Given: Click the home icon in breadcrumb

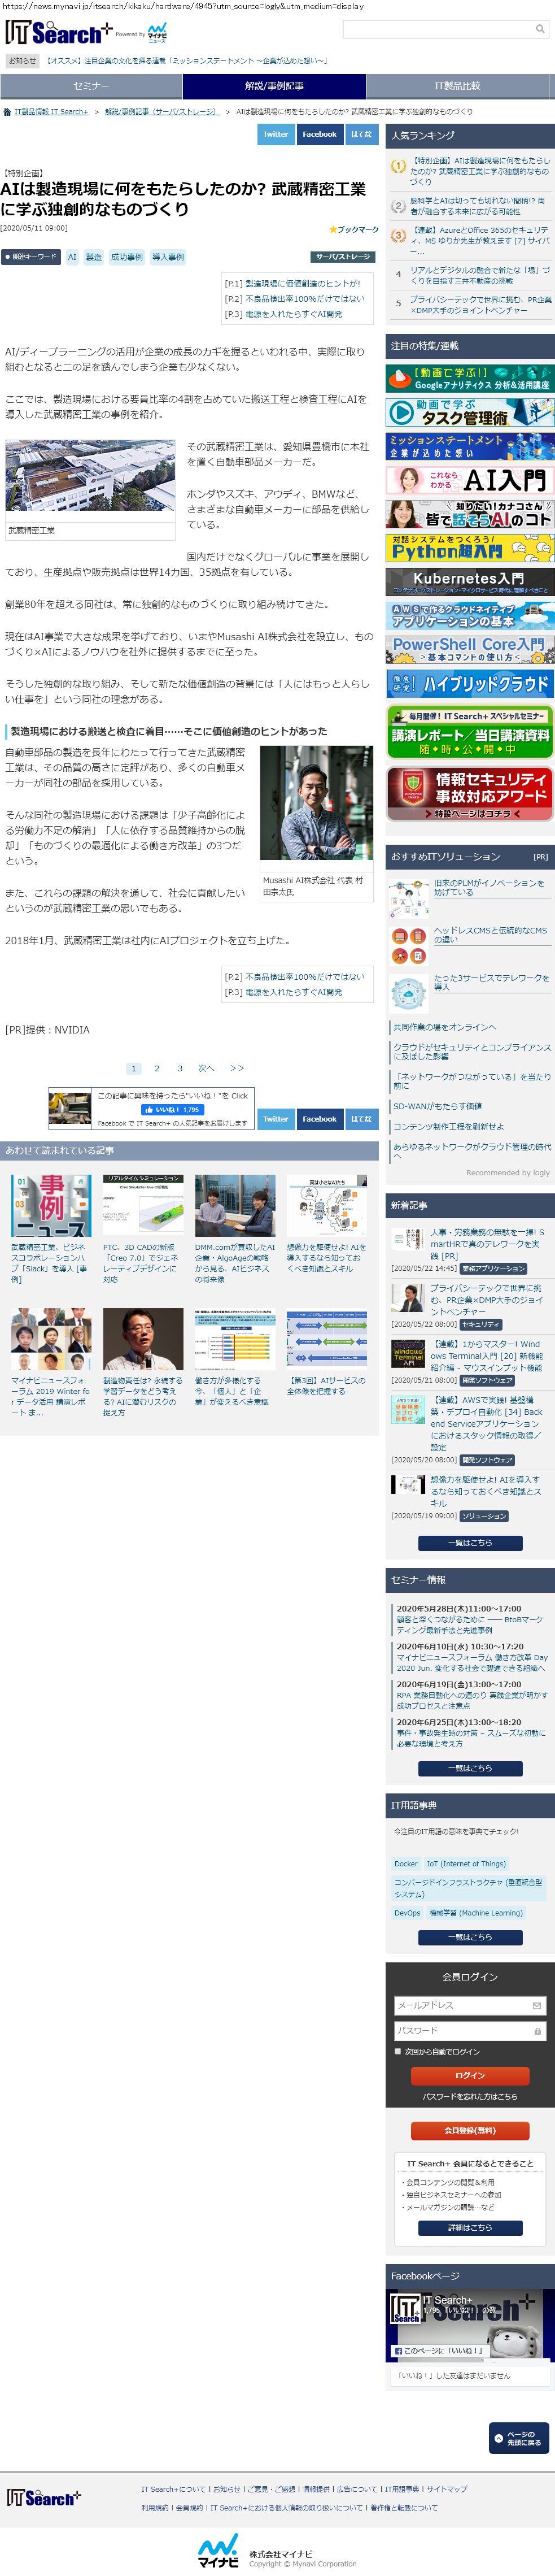Looking at the screenshot, I should tap(7, 112).
